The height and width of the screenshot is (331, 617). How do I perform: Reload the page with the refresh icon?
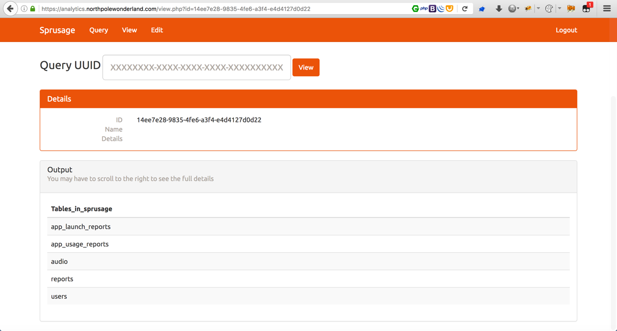click(x=465, y=8)
